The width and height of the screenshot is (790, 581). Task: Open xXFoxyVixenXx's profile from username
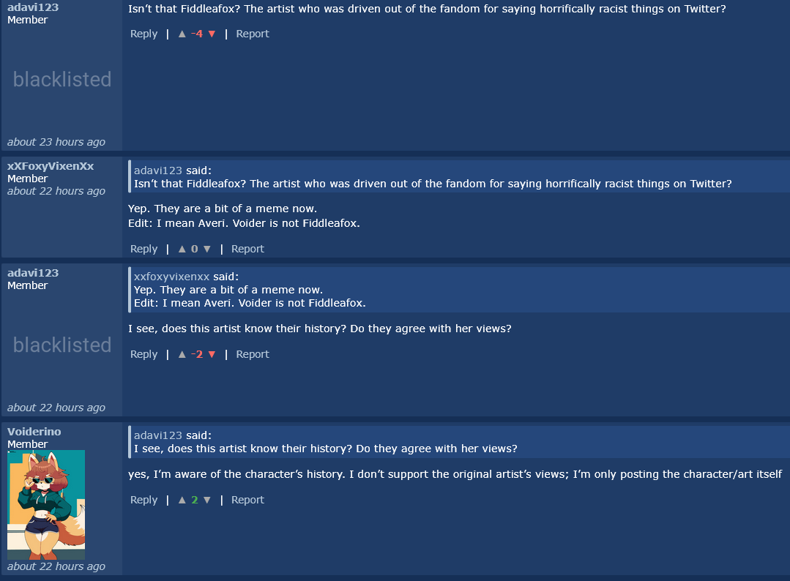pyautogui.click(x=51, y=166)
